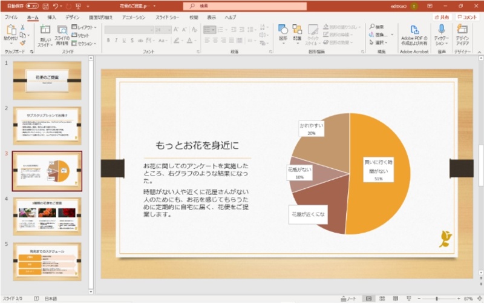Click the center text alignment icon
484x304 pixels.
pyautogui.click(x=215, y=41)
